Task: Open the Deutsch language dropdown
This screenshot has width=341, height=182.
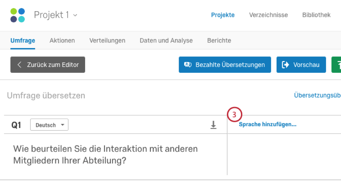Action: (49, 125)
